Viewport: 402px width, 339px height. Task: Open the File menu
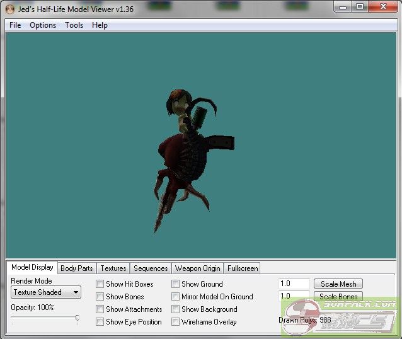point(15,25)
